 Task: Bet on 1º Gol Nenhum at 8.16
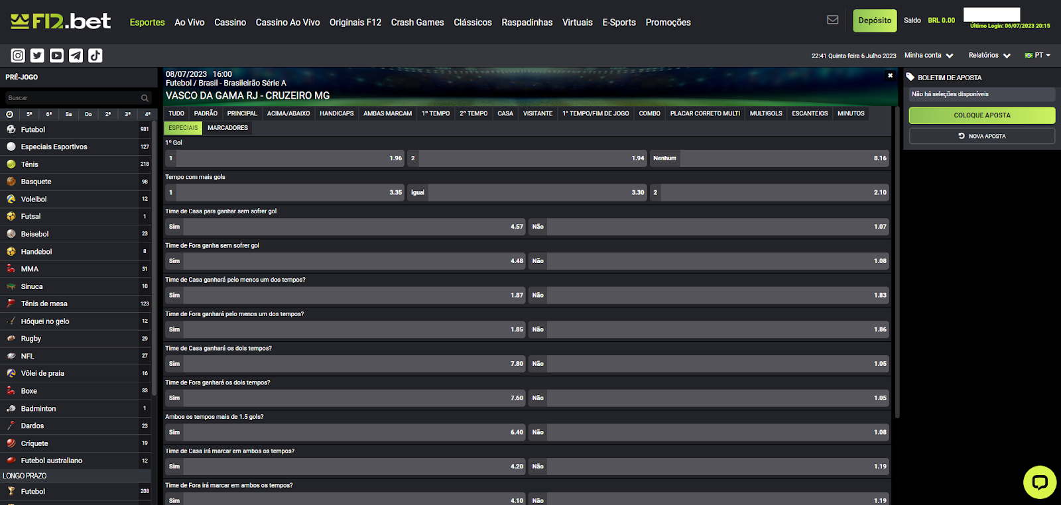coord(769,158)
